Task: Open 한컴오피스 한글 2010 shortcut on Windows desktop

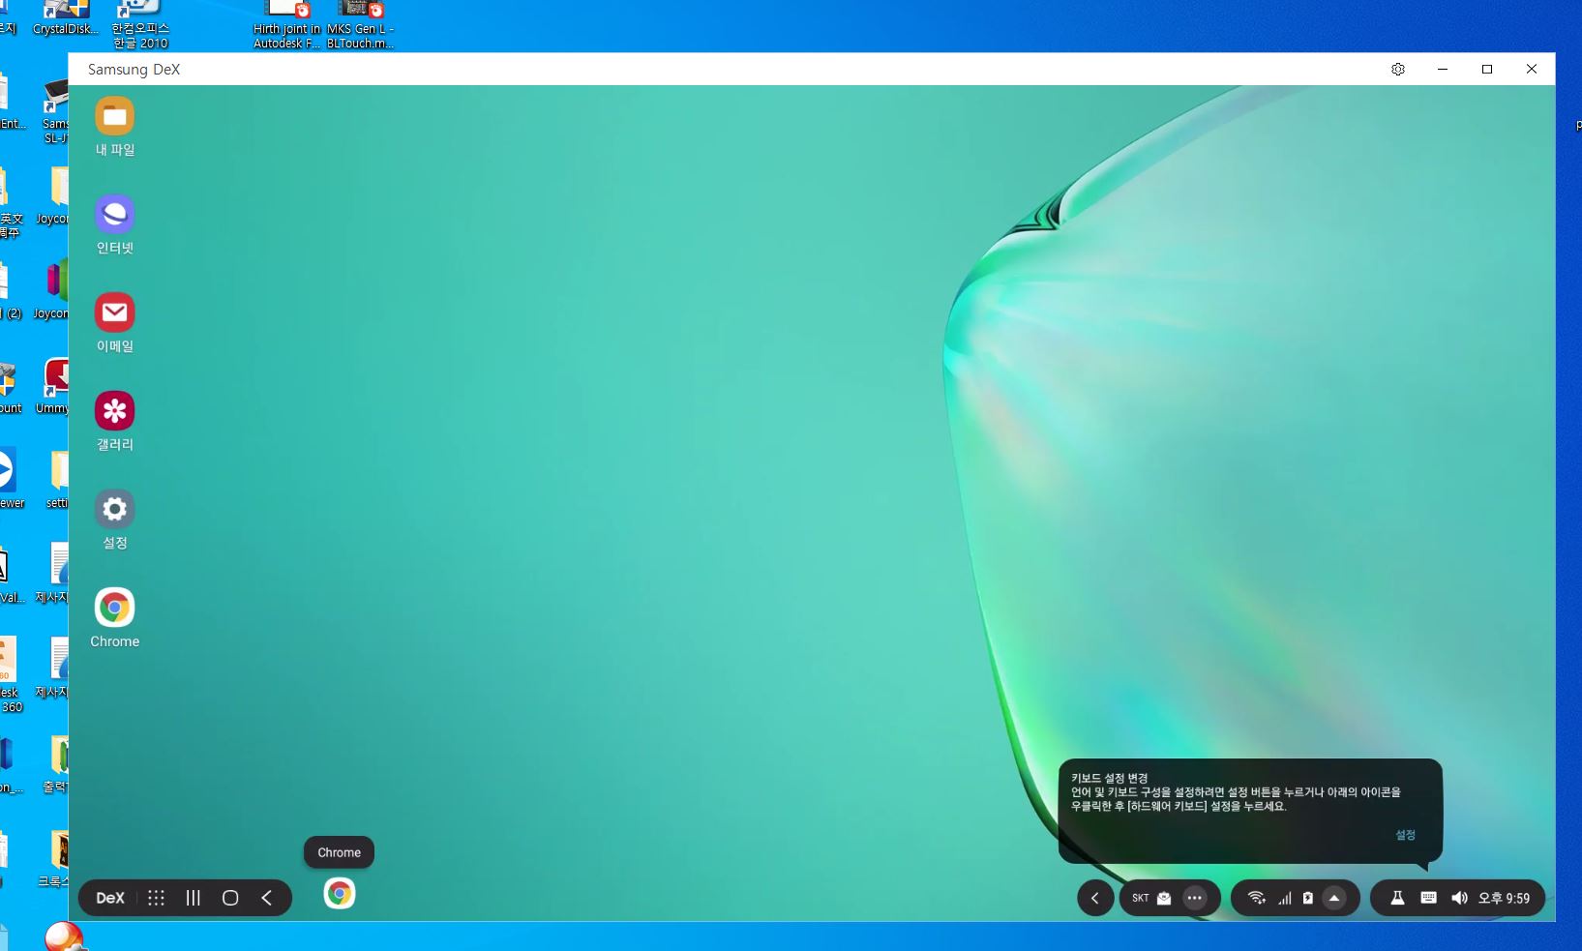Action: 140,24
